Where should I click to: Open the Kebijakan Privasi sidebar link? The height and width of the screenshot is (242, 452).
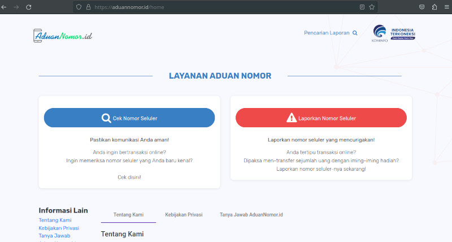[59, 228]
